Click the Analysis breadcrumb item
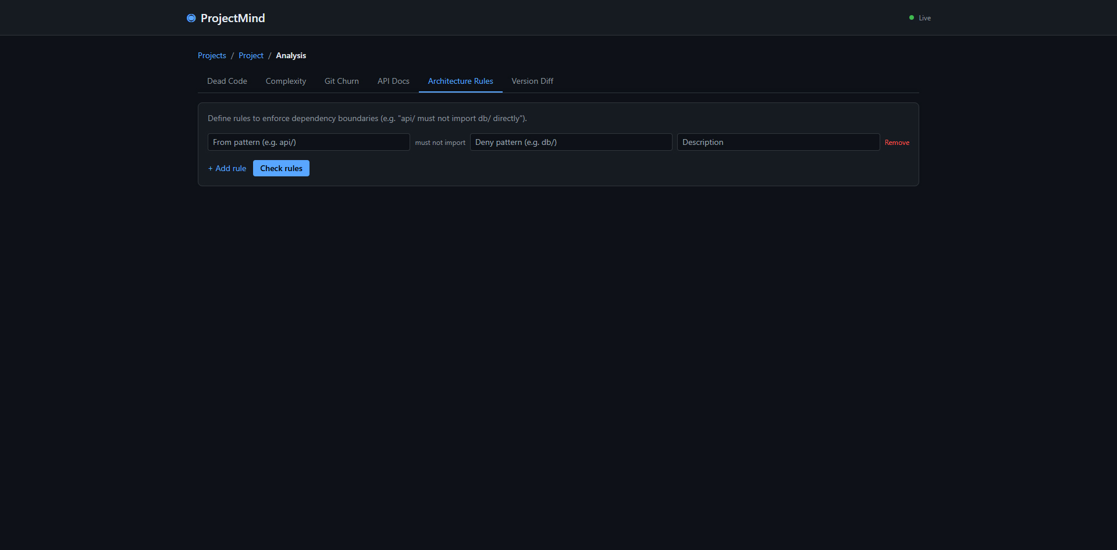Screen dimensions: 1117x550 click(x=291, y=55)
